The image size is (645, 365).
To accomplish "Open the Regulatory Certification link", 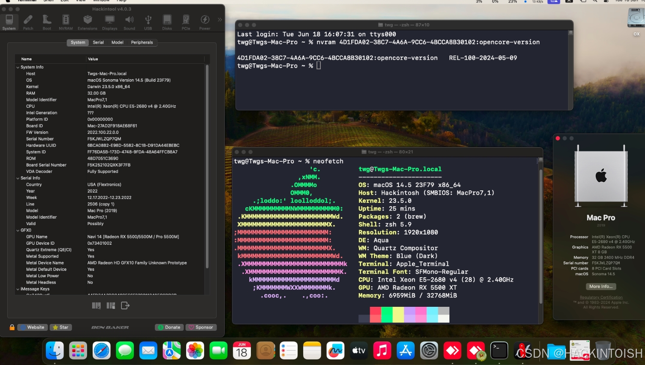I will [601, 297].
